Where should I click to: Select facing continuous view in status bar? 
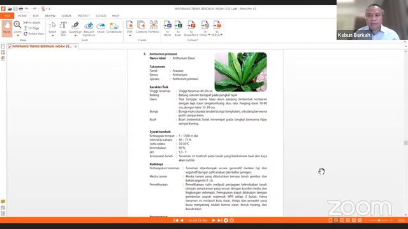[x=347, y=221]
